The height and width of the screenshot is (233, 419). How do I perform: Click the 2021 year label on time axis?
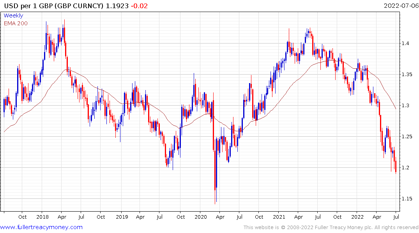point(279,217)
